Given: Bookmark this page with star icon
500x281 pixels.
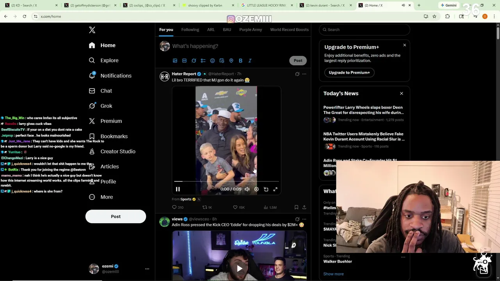Looking at the screenshot, I should 434,16.
